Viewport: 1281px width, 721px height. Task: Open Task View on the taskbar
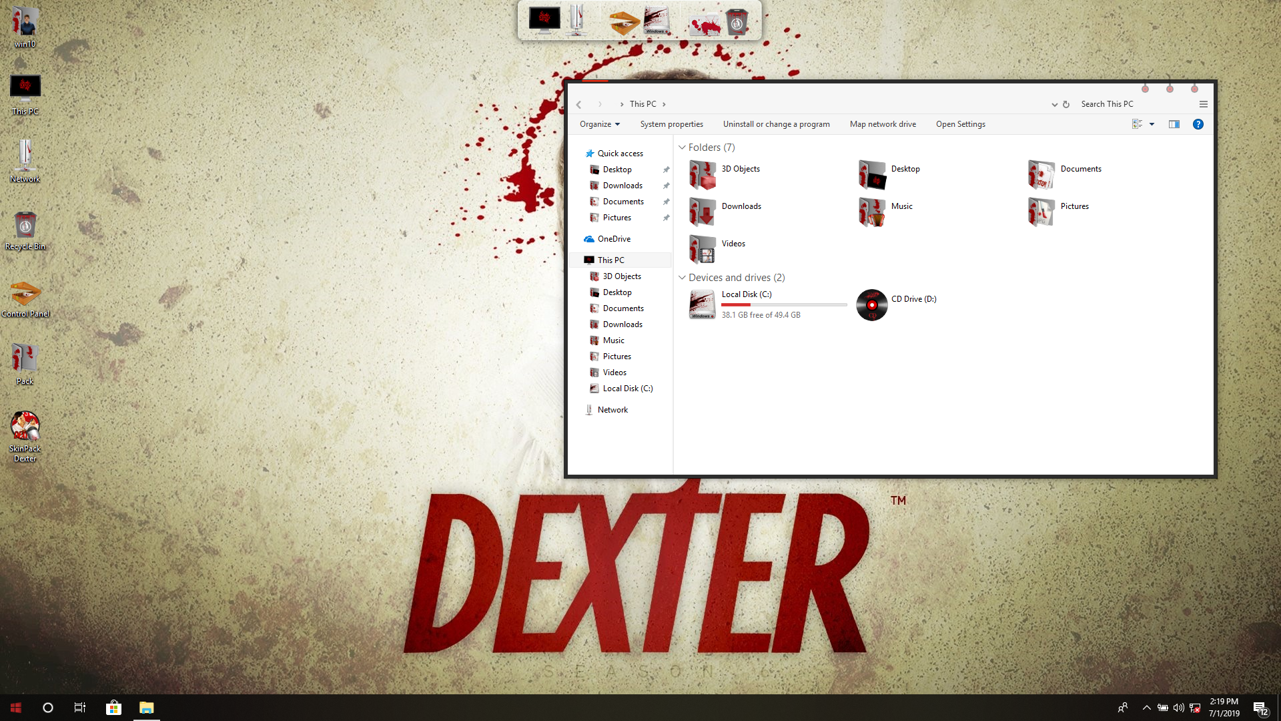[x=80, y=708]
